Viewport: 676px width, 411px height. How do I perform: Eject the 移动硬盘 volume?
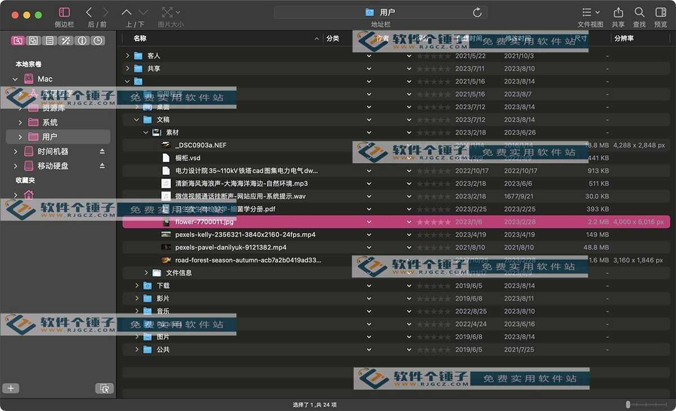coord(102,166)
